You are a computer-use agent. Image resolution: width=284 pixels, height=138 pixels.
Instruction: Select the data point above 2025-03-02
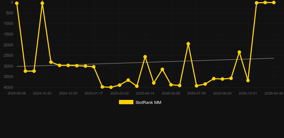[120, 85]
